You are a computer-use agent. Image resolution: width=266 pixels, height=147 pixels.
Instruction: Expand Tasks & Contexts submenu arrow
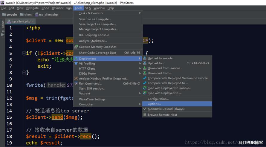coord(140,13)
